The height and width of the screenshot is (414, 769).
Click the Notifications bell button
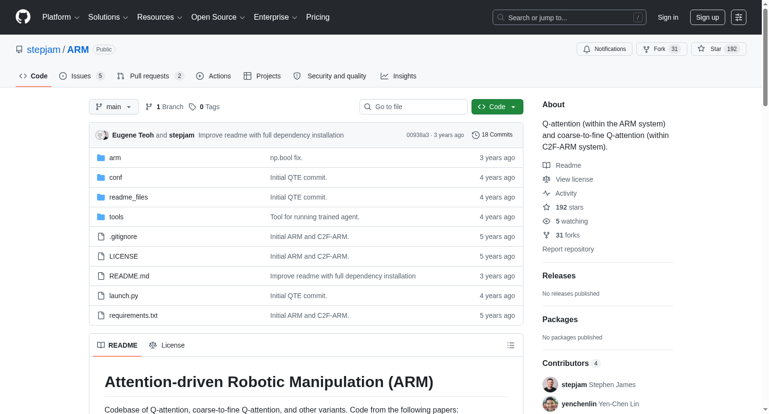(604, 49)
